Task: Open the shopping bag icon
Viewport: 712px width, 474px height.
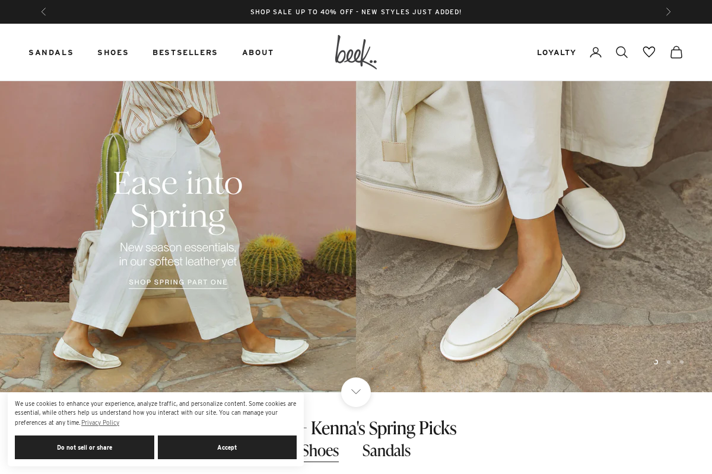Action: pyautogui.click(x=676, y=52)
